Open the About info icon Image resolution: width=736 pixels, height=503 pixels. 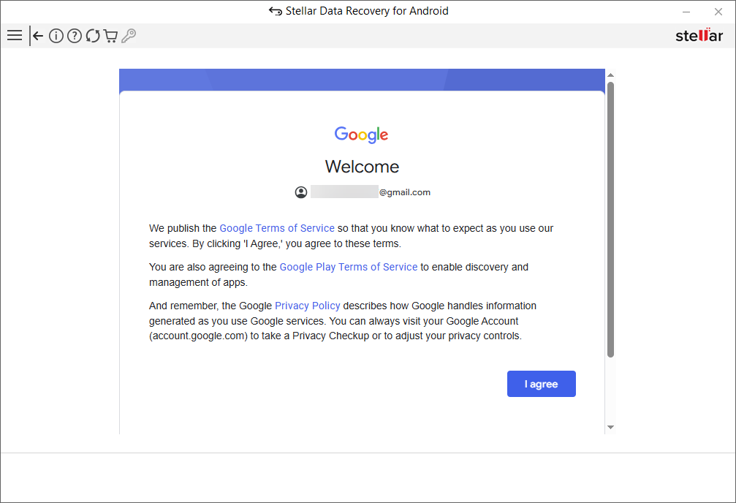tap(56, 36)
